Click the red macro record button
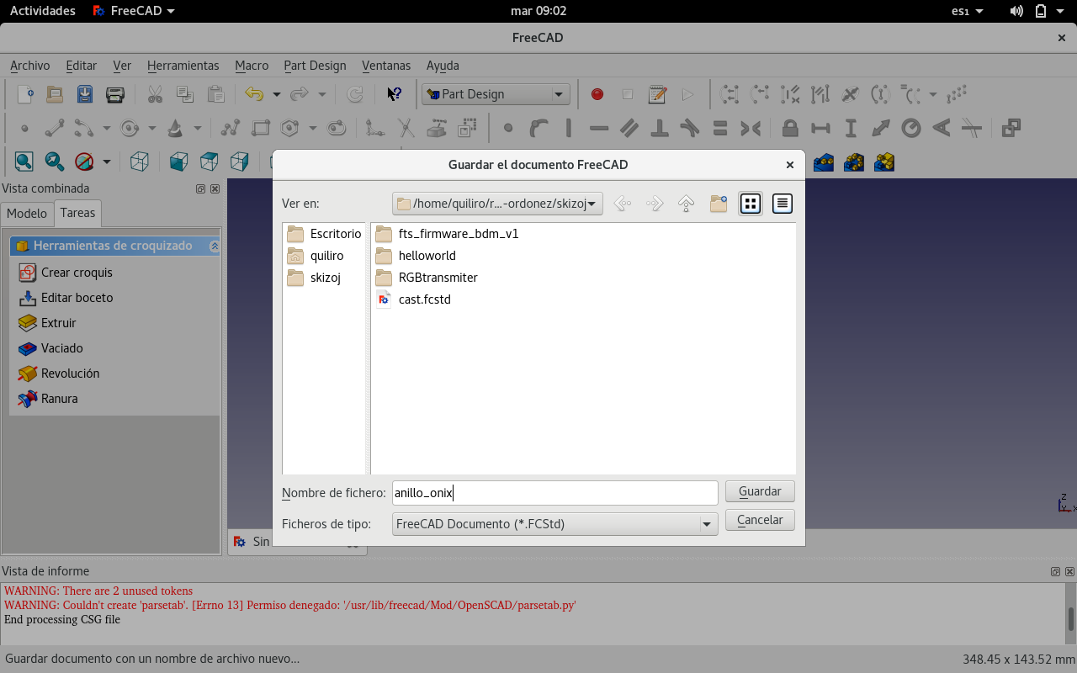The height and width of the screenshot is (673, 1077). click(597, 94)
